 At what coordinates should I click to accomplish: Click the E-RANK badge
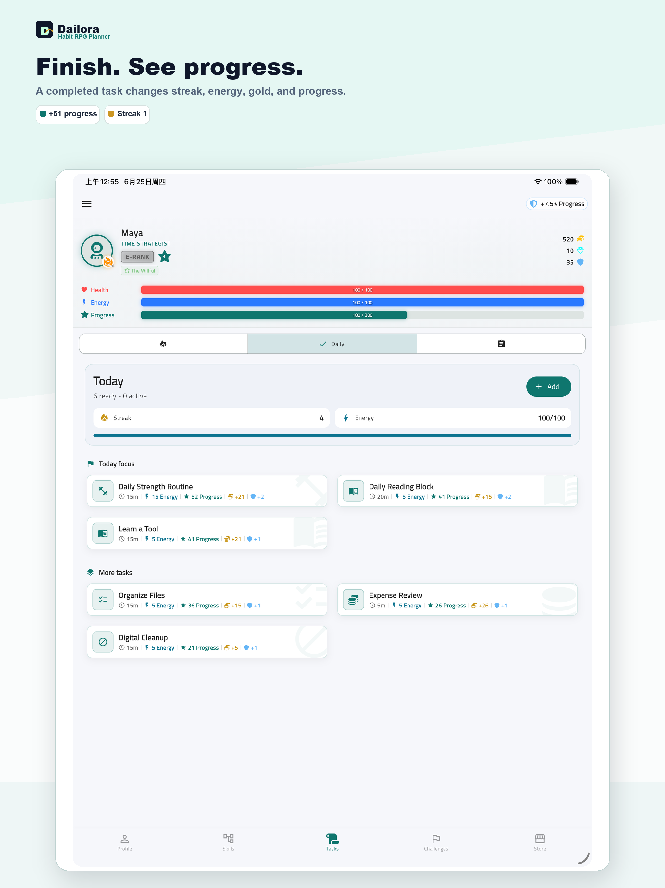[137, 257]
